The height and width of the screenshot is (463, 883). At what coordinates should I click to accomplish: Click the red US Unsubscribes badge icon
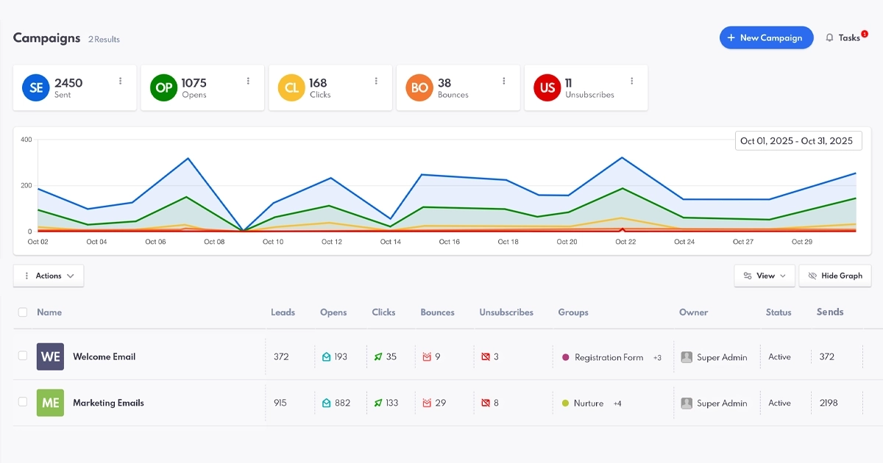(547, 87)
